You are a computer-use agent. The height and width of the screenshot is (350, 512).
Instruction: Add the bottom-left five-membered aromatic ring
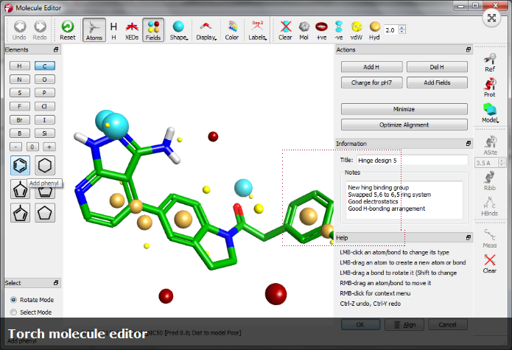[x=20, y=213]
